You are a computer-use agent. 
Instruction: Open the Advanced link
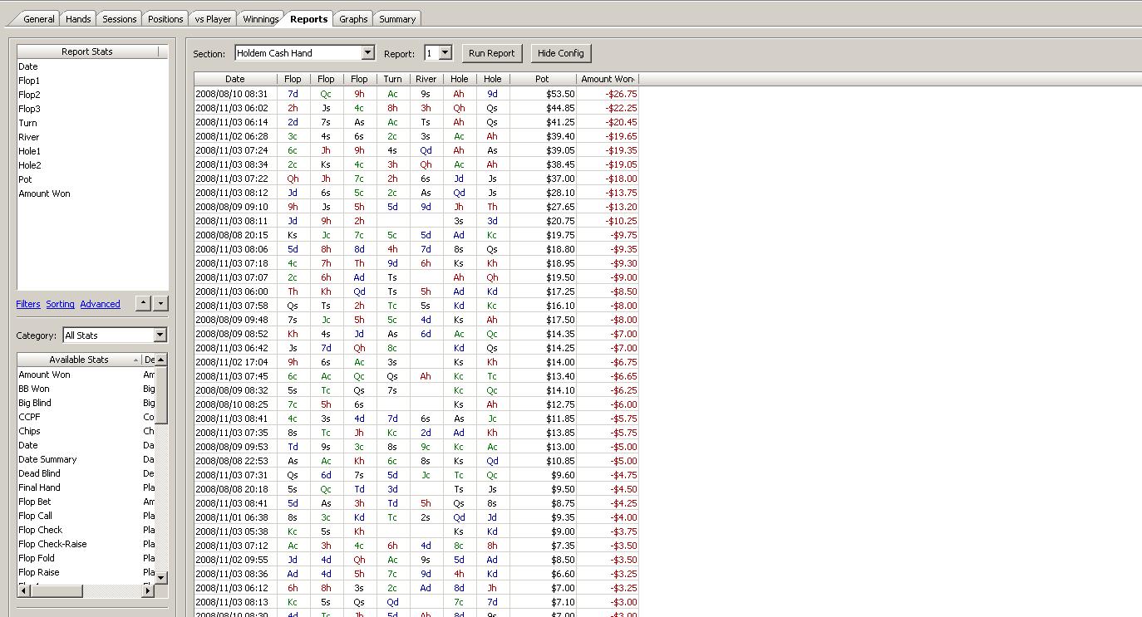click(100, 304)
